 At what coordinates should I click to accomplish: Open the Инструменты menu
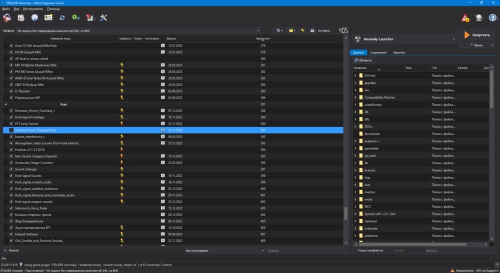(x=33, y=9)
